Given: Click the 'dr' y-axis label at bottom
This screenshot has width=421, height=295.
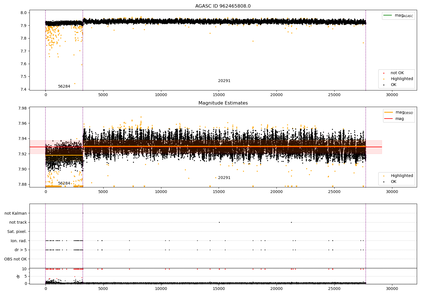Looking at the screenshot, I should tap(18, 276).
